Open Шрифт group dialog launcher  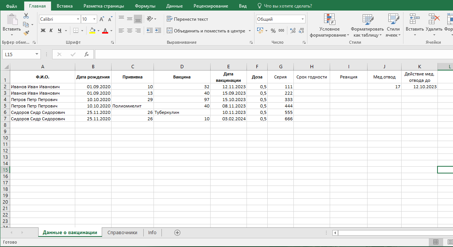coord(112,42)
